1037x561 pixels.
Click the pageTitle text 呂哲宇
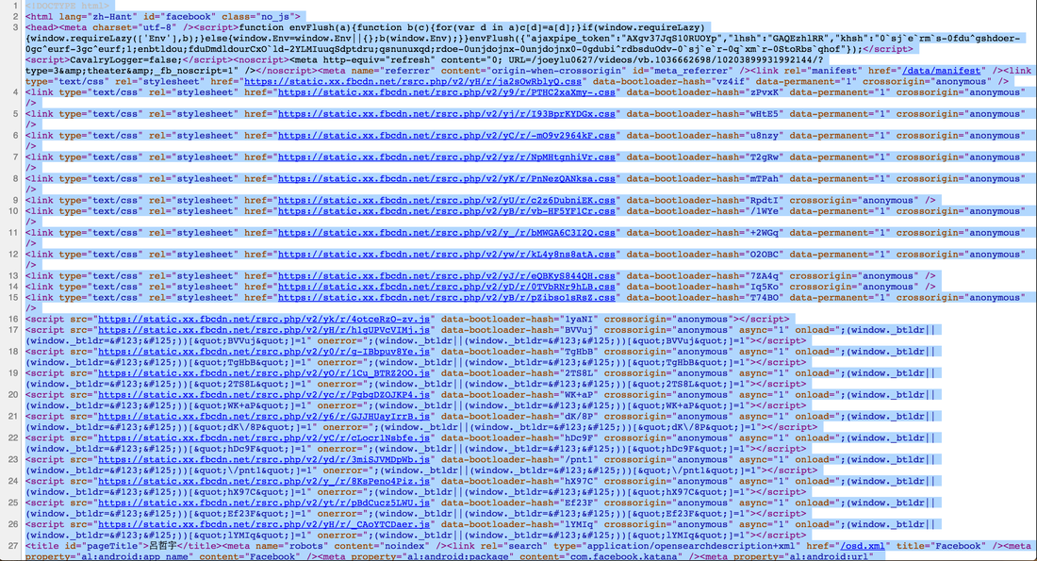(x=165, y=546)
